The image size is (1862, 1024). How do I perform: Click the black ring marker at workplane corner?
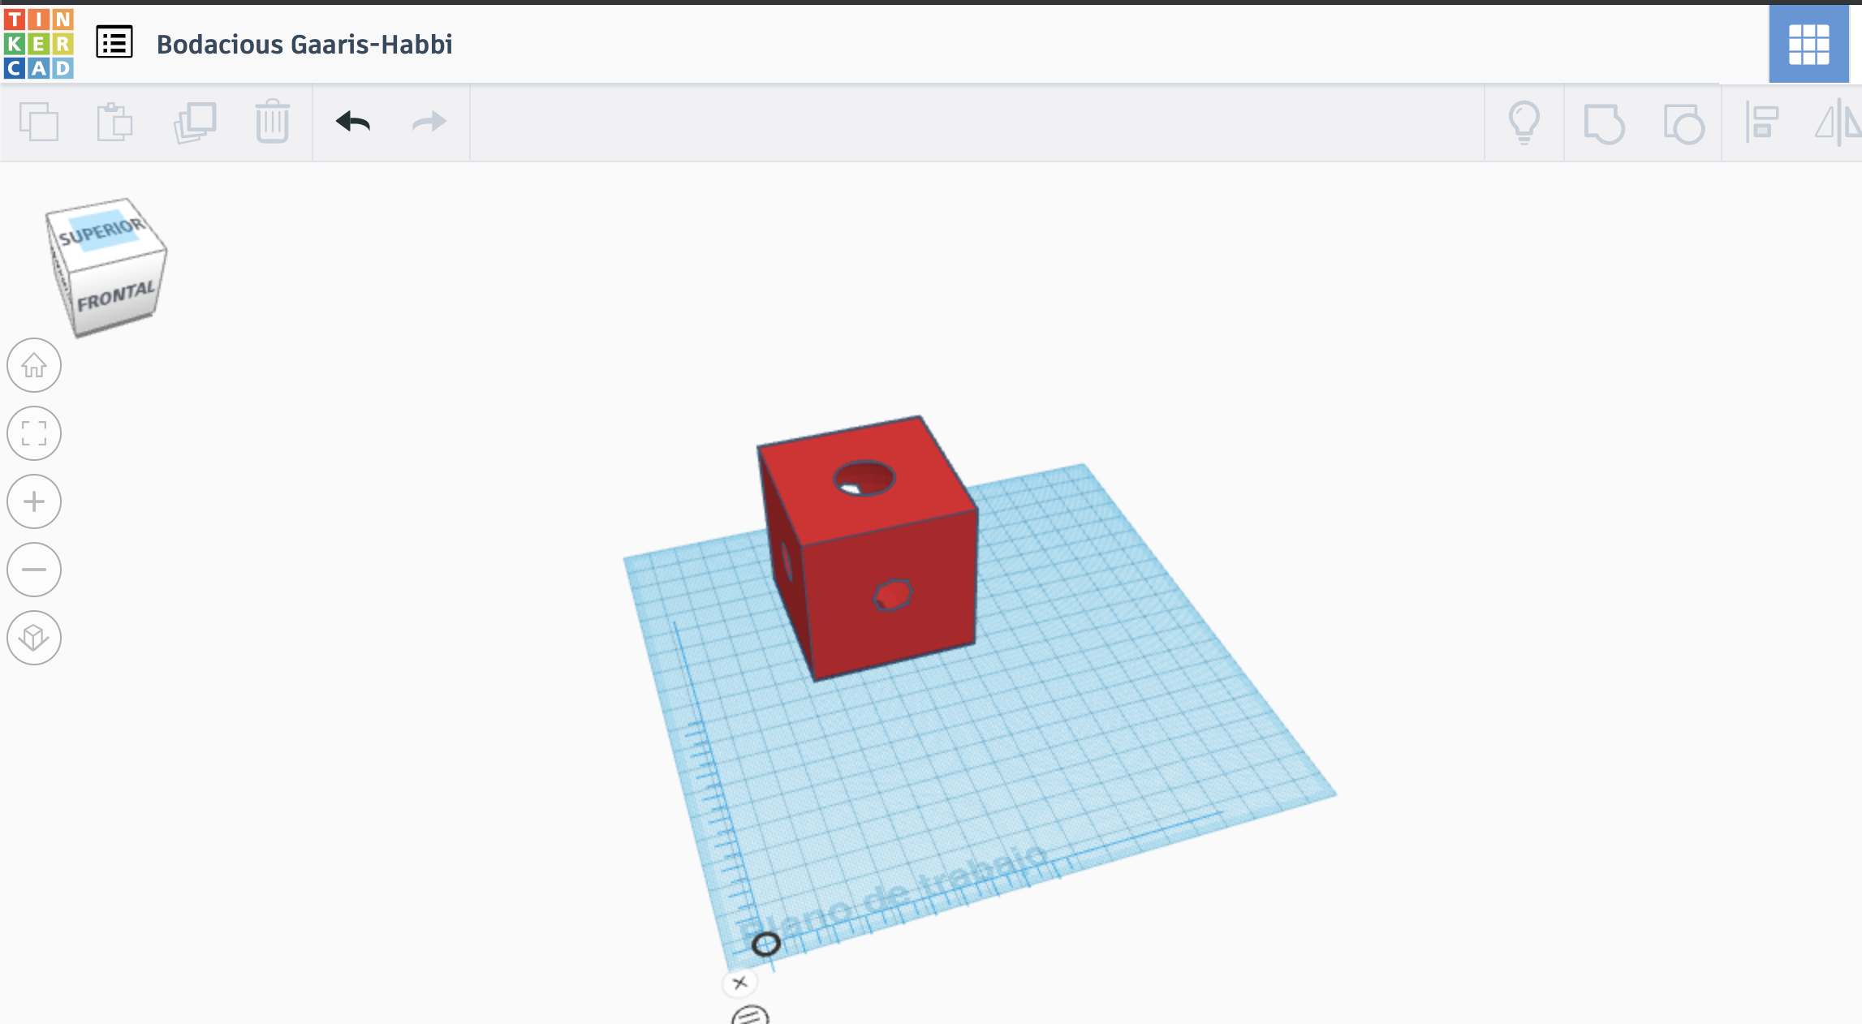click(x=765, y=944)
